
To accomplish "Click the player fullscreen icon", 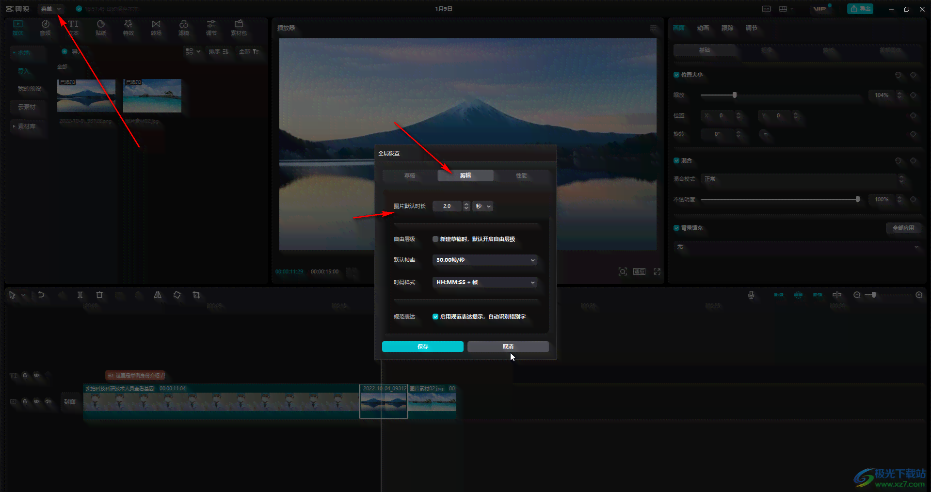I will pyautogui.click(x=657, y=271).
